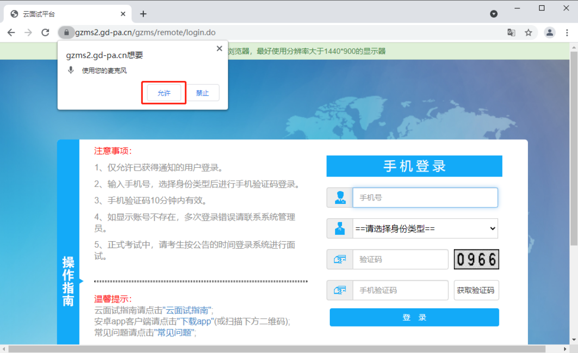The width and height of the screenshot is (578, 353).
Task: Click the vertical scrollbar thumb
Action: pos(574,149)
